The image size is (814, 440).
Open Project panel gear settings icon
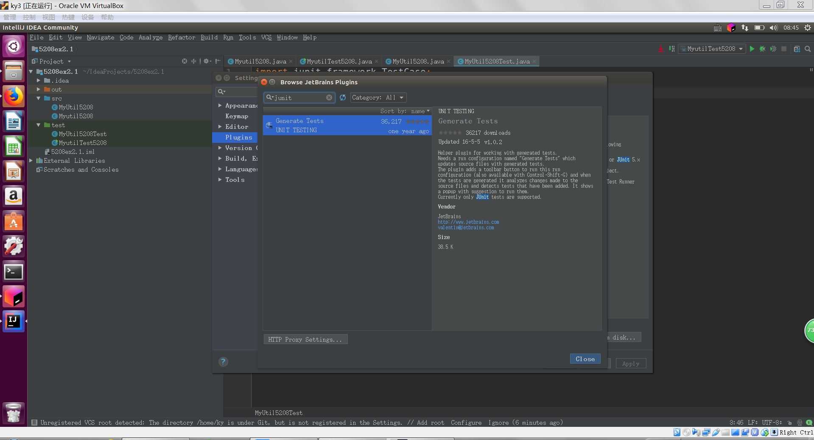click(207, 61)
